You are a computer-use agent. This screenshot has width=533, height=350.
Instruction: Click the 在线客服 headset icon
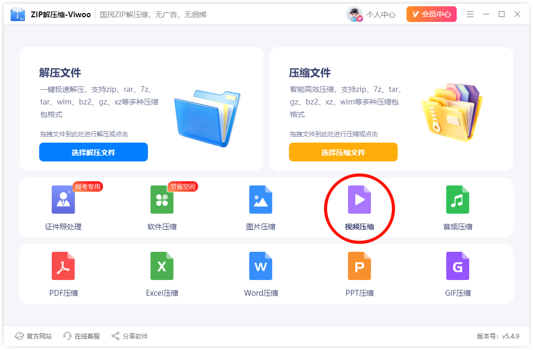click(x=67, y=336)
